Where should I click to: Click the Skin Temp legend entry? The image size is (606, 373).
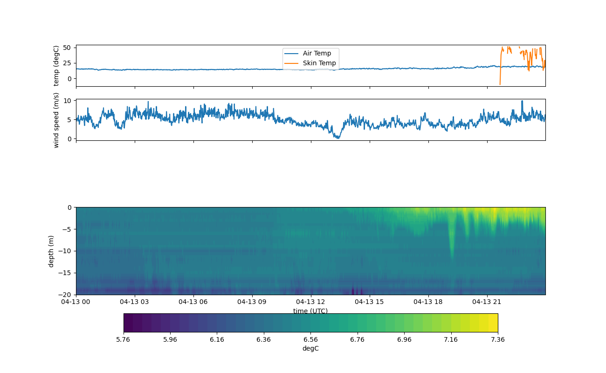point(319,63)
